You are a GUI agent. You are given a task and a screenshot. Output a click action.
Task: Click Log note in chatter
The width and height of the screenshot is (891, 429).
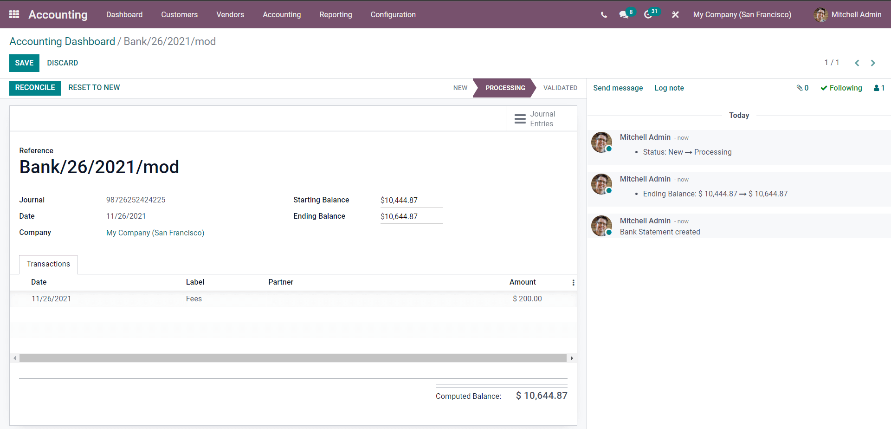click(x=669, y=88)
